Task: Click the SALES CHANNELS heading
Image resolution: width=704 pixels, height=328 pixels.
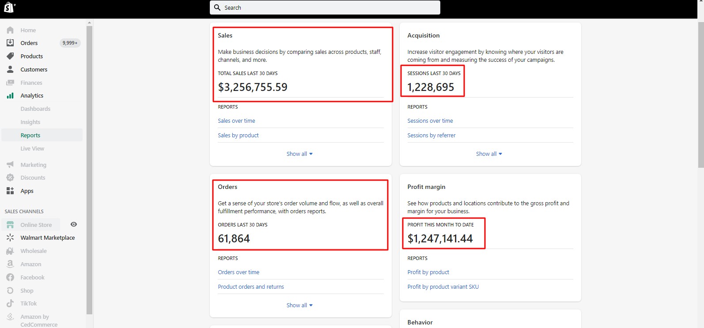Action: point(24,211)
